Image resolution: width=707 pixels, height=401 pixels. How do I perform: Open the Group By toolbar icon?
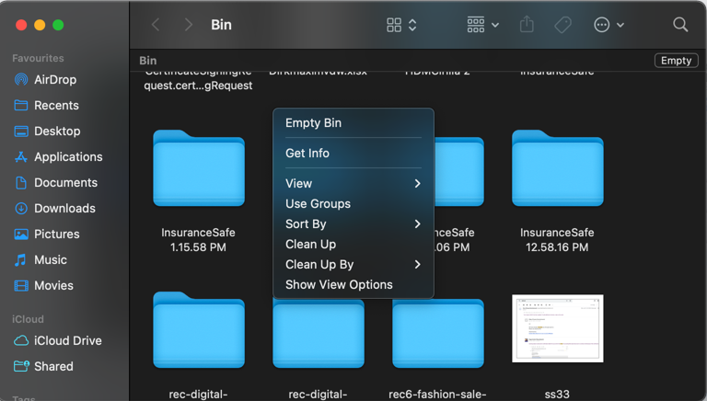tap(476, 25)
